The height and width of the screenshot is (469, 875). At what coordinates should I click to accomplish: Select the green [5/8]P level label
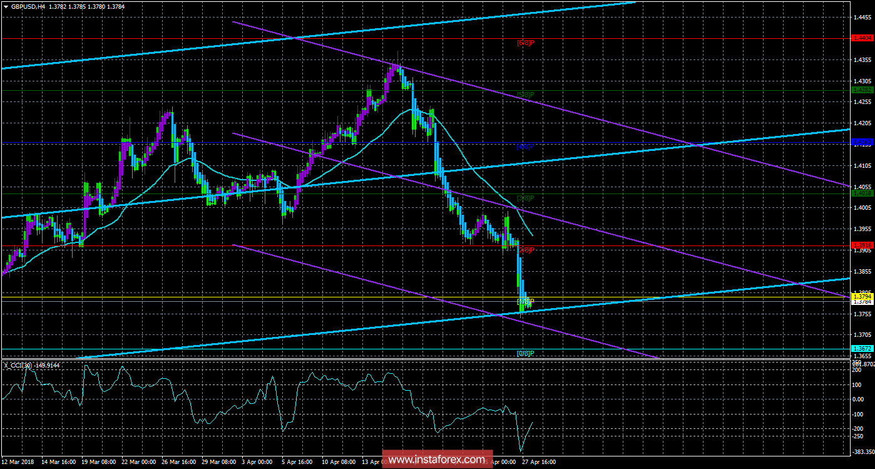tap(525, 95)
